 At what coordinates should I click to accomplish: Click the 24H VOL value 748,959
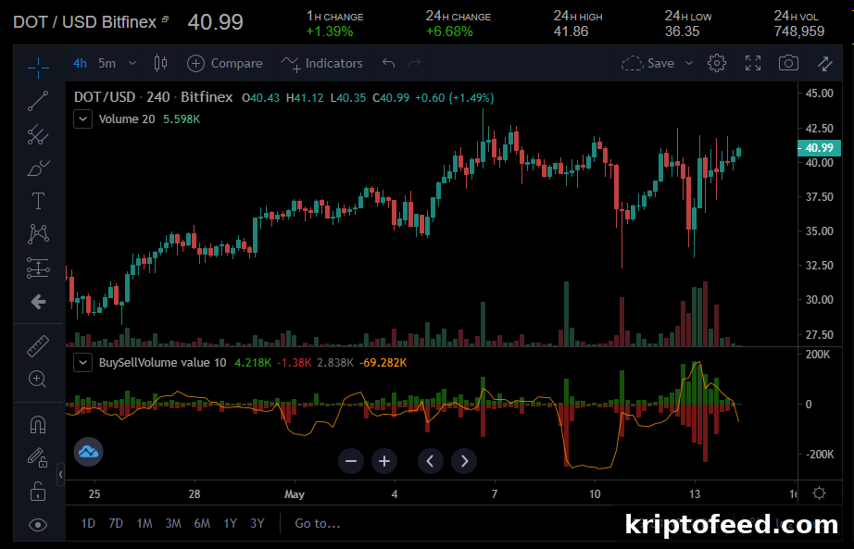tap(799, 31)
